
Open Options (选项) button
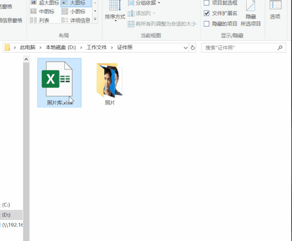[275, 10]
